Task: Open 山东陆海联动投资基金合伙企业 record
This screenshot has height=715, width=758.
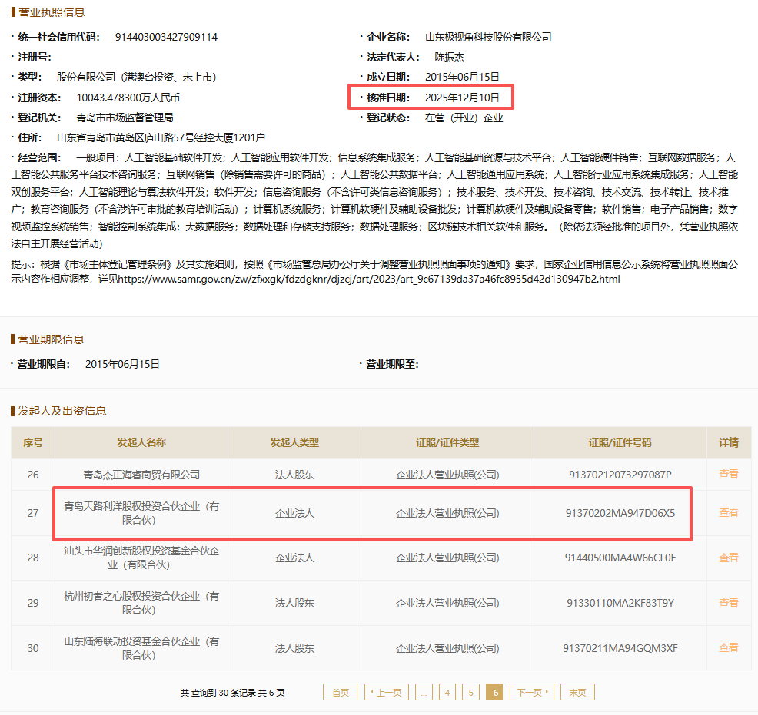Action: [x=727, y=648]
